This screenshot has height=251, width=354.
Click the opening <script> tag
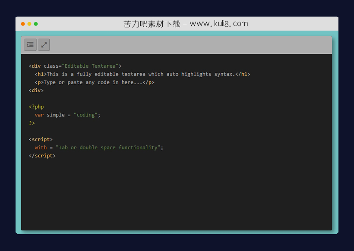(x=41, y=139)
